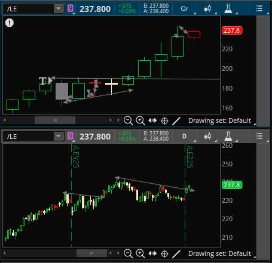Click pan arrows icon under upper chart
The height and width of the screenshot is (263, 272).
[152, 120]
